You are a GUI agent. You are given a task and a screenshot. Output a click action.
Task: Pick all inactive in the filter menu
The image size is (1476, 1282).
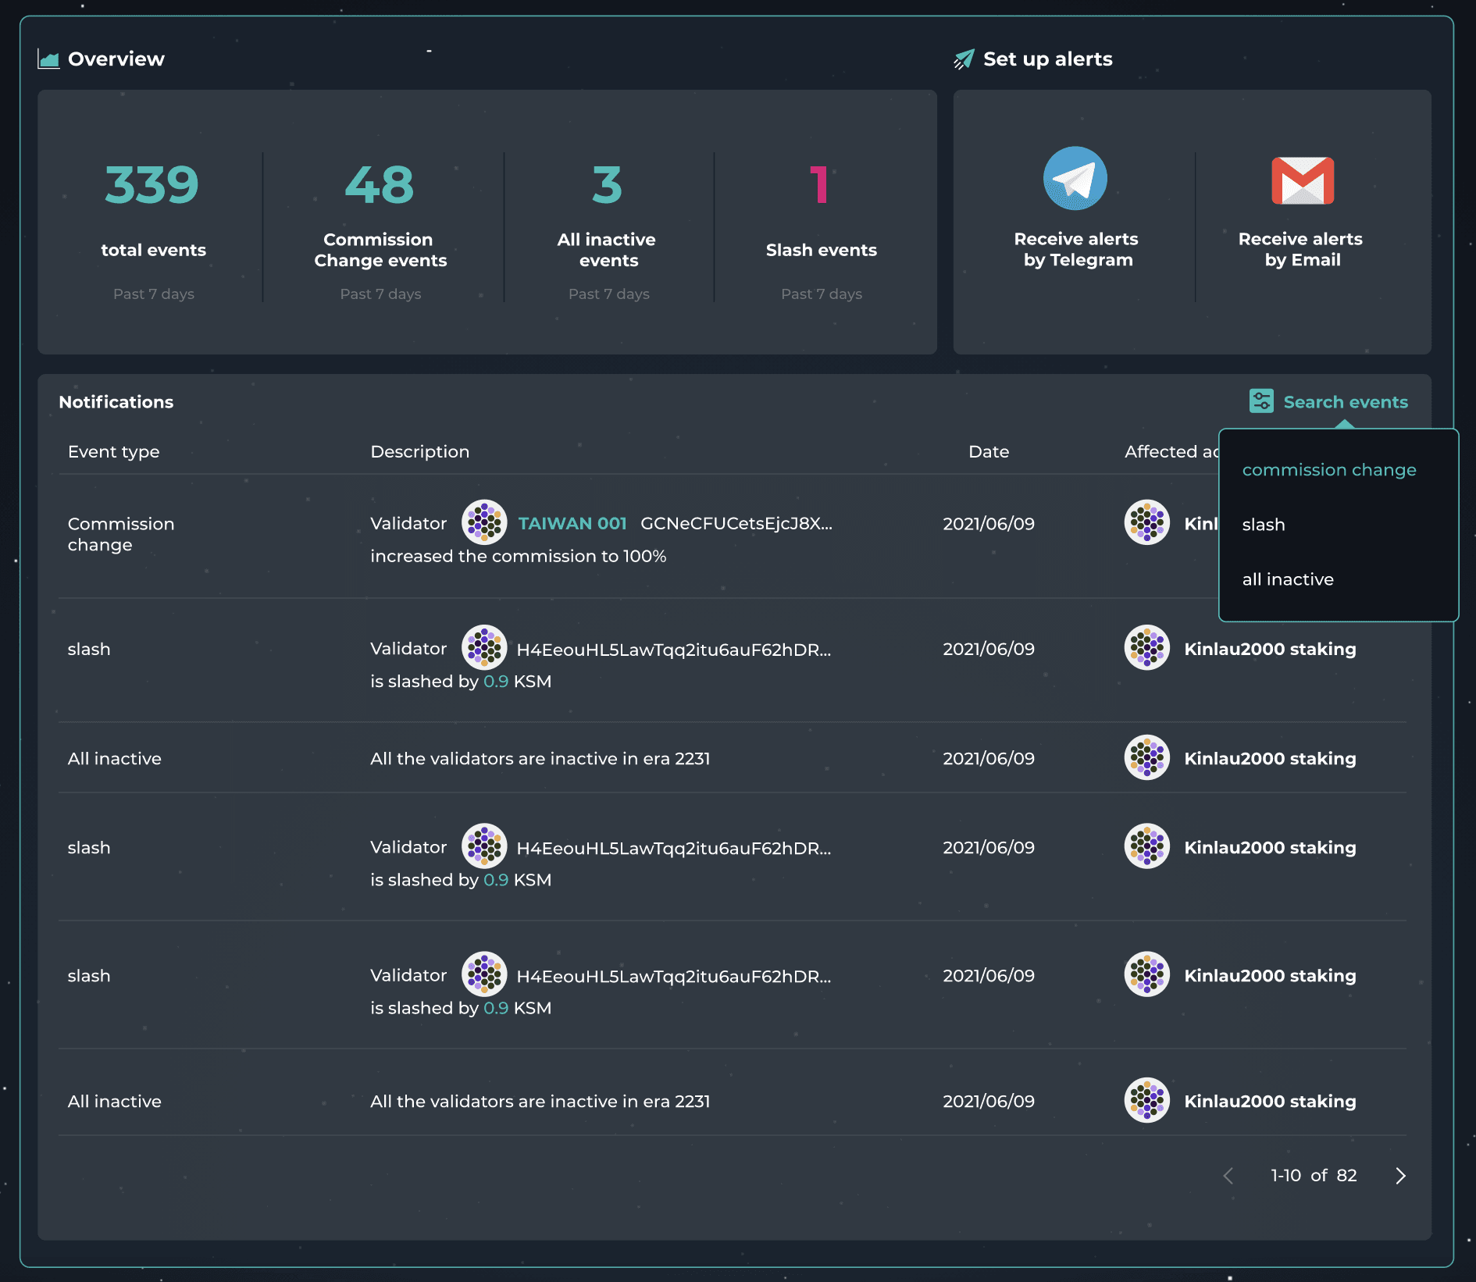1287,579
